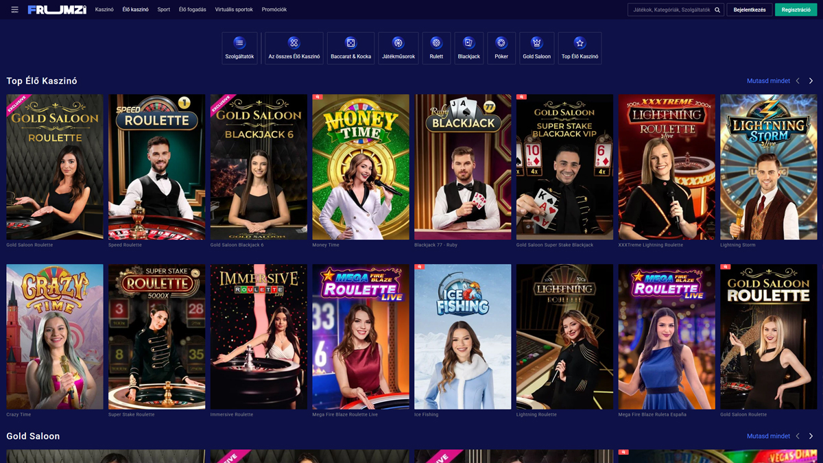Click Mutasd mindet link for Top Élő Kaszinó
This screenshot has height=463, width=823.
[x=768, y=81]
